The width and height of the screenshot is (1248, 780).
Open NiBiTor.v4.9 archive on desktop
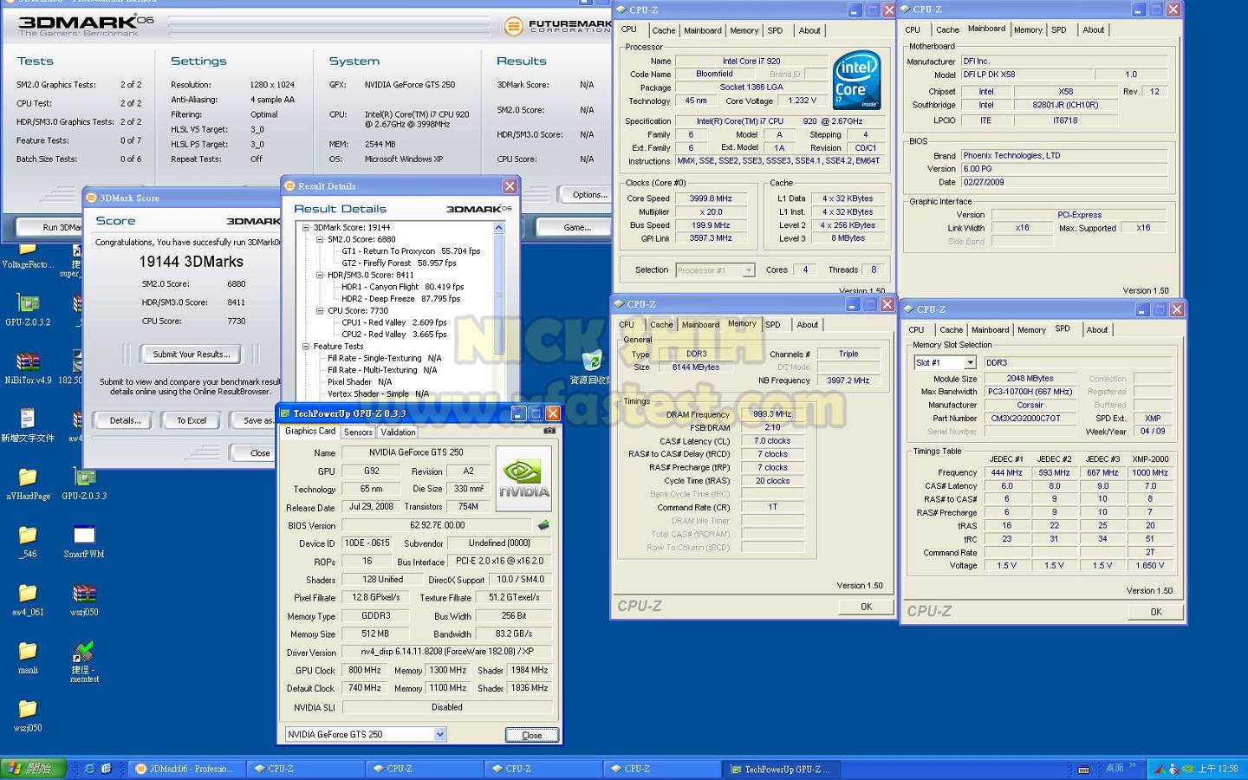click(x=28, y=361)
